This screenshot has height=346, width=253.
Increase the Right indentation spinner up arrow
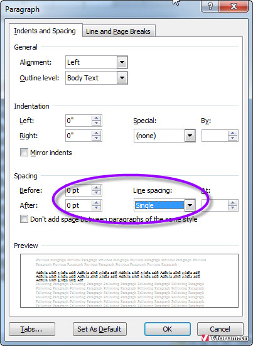[x=97, y=133]
